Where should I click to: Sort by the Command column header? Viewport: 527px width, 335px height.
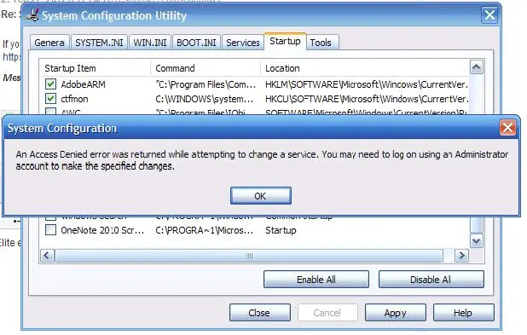[206, 68]
